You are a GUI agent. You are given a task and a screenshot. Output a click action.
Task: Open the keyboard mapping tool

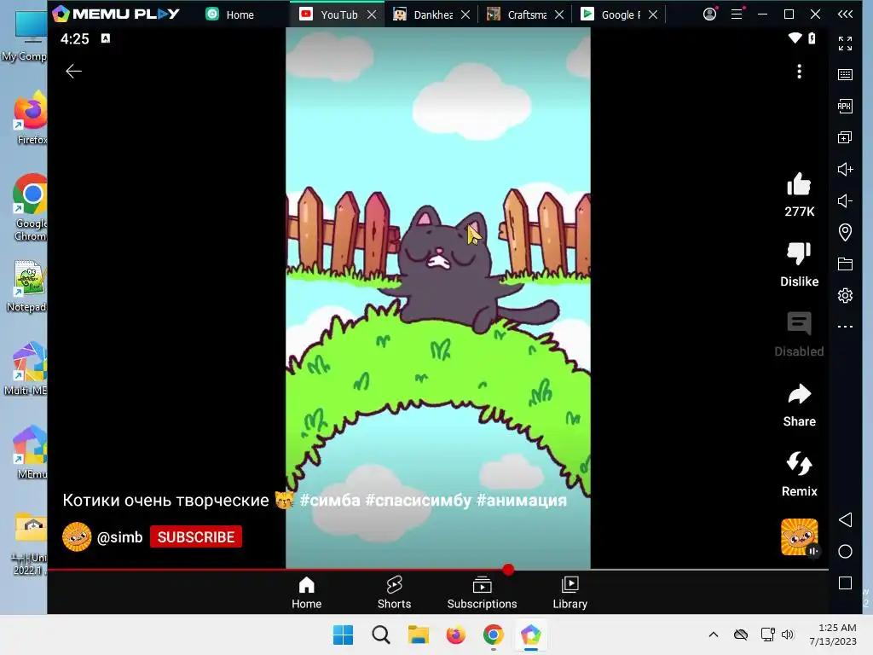tap(845, 75)
